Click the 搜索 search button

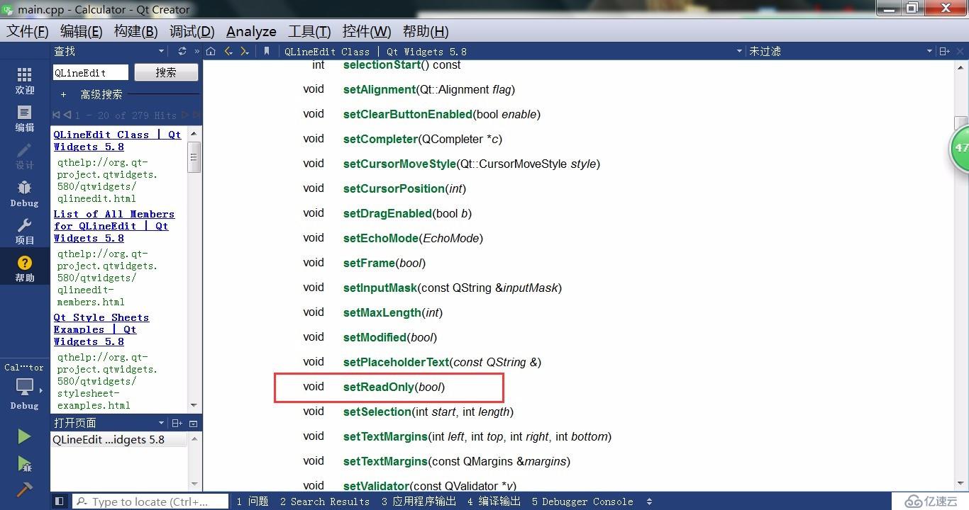click(166, 72)
